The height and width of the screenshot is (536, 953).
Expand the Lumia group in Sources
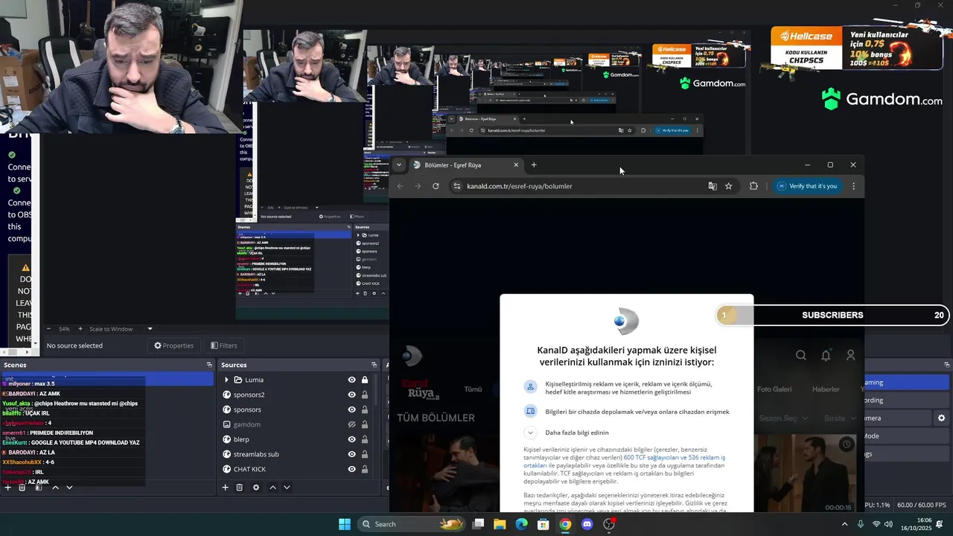(226, 380)
